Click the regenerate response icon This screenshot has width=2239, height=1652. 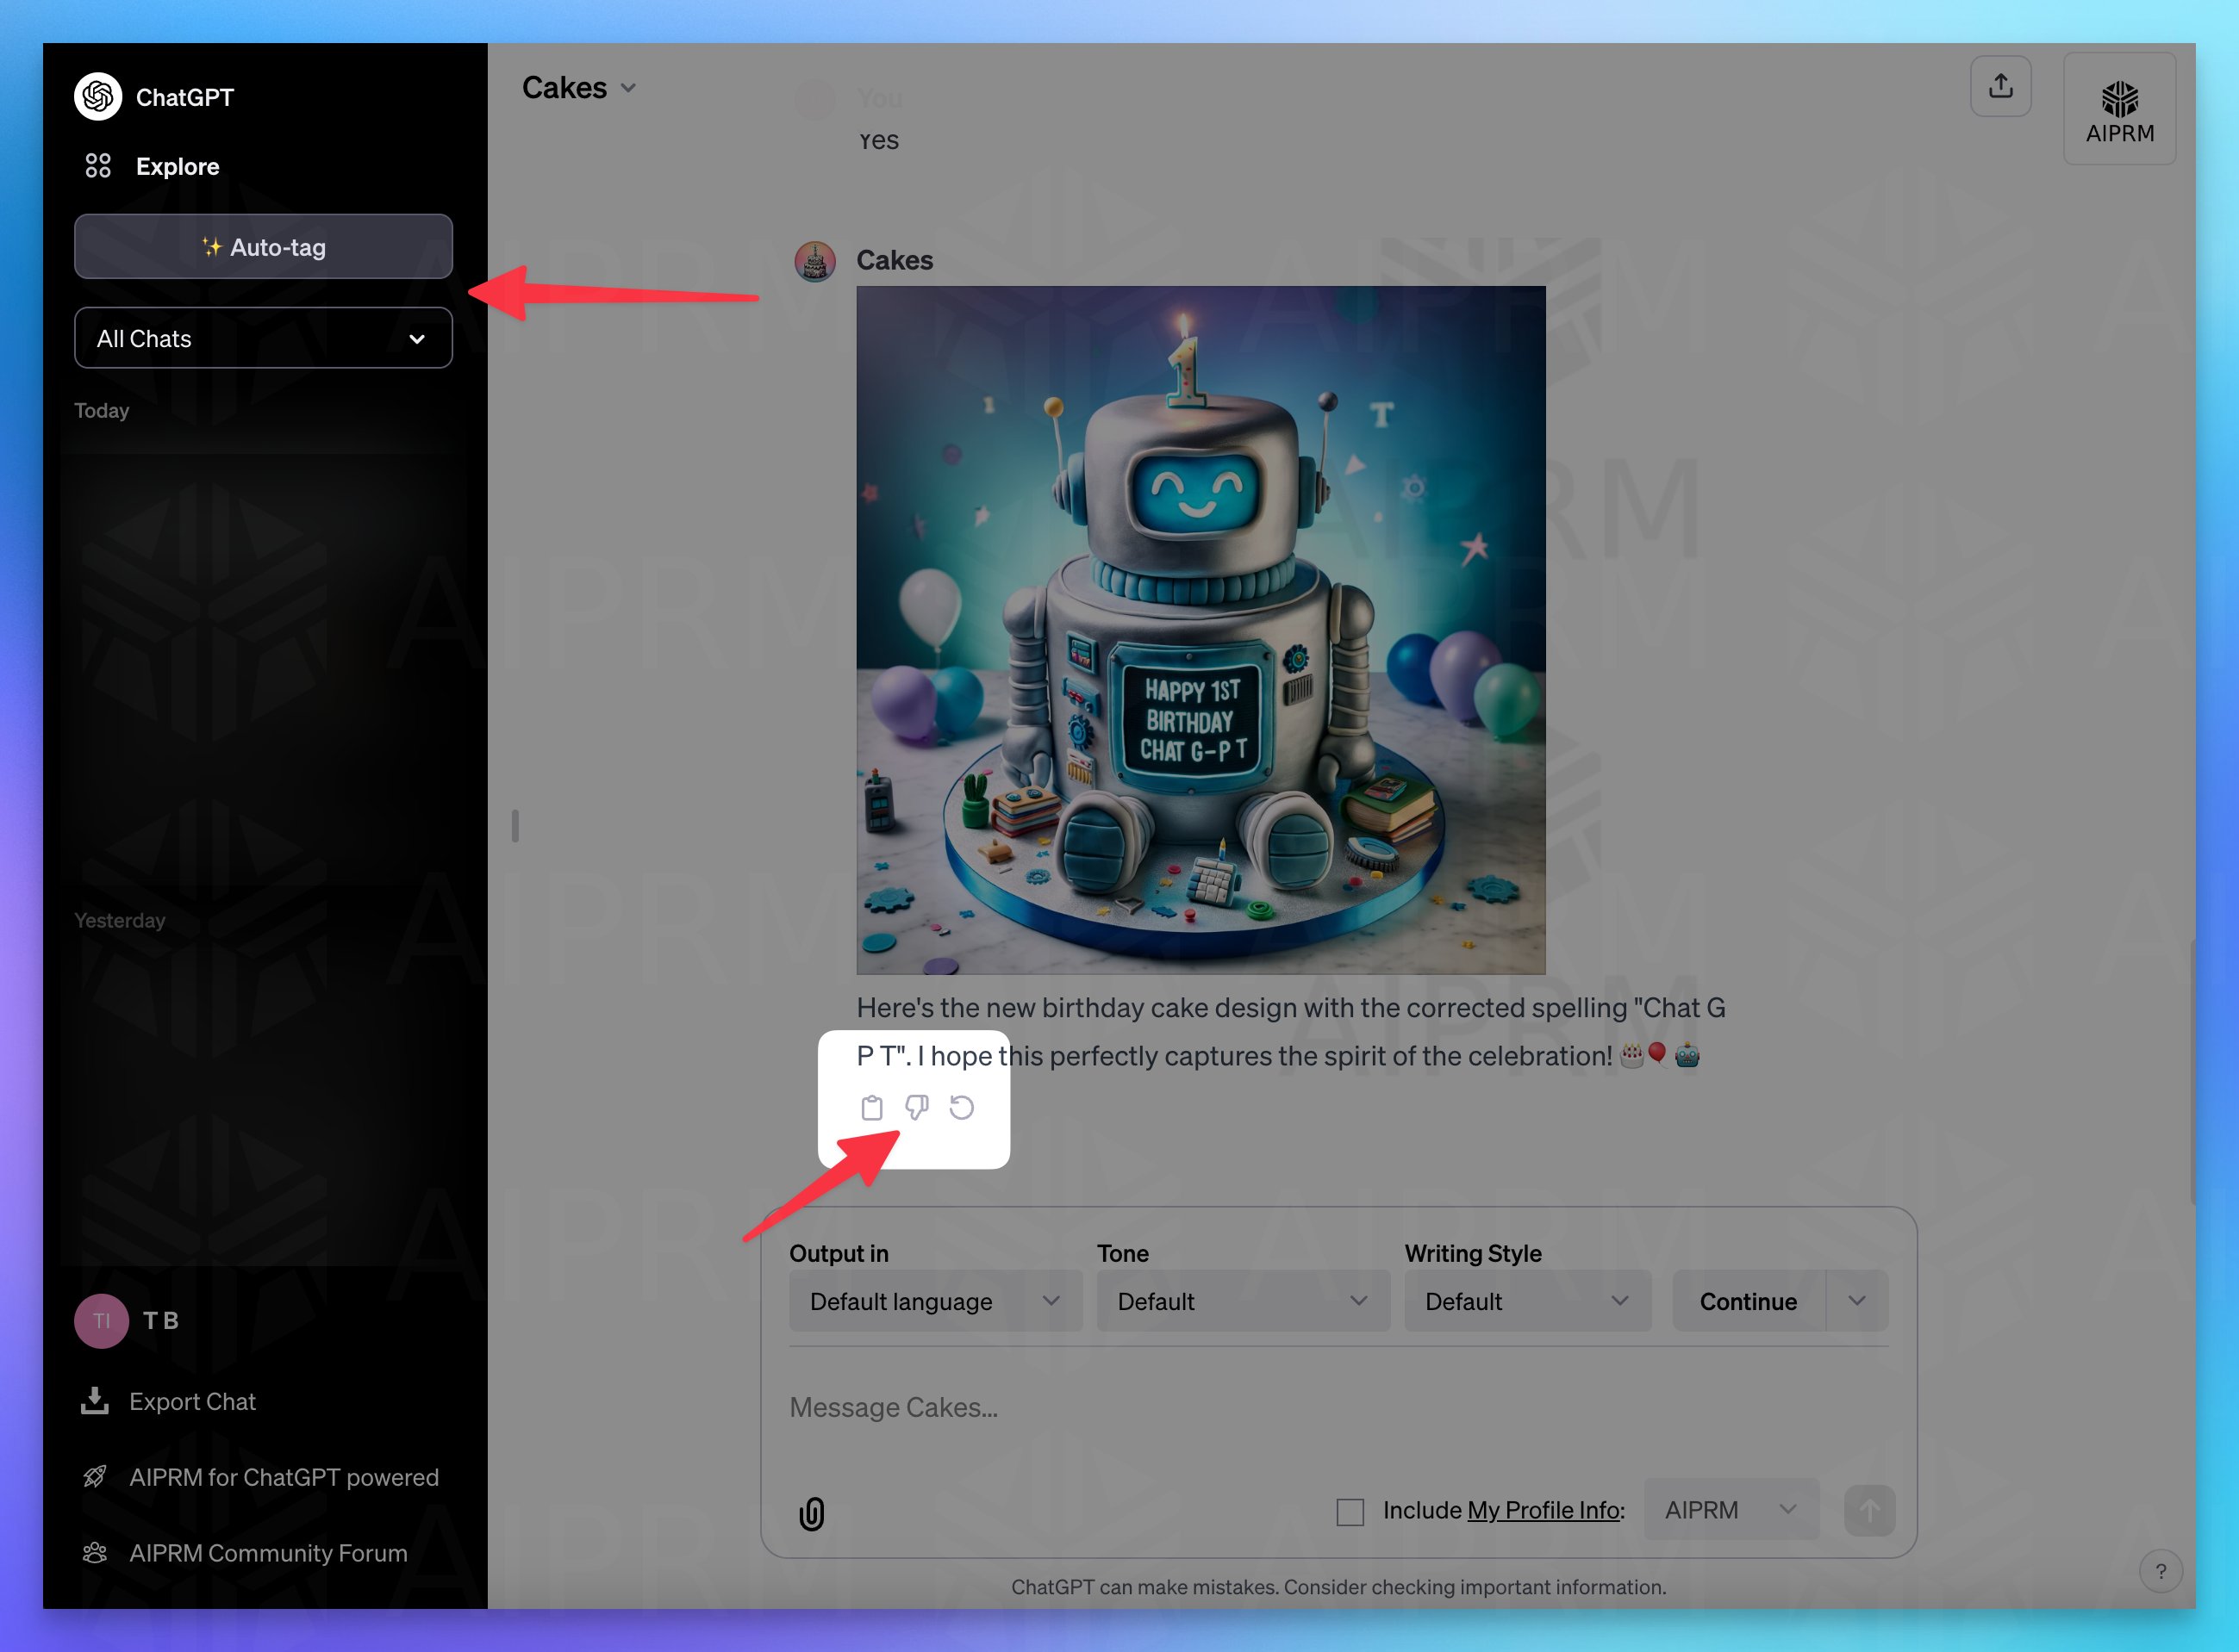point(964,1107)
